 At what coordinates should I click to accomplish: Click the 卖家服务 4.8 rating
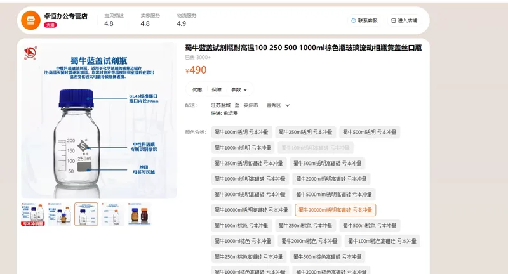pyautogui.click(x=150, y=20)
